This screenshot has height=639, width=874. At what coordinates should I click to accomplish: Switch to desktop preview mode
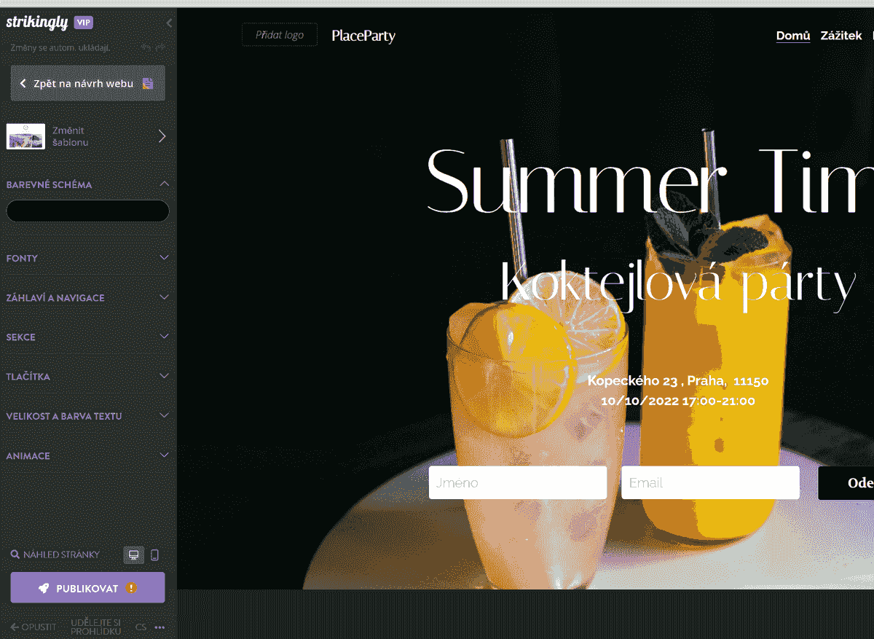[x=133, y=555]
